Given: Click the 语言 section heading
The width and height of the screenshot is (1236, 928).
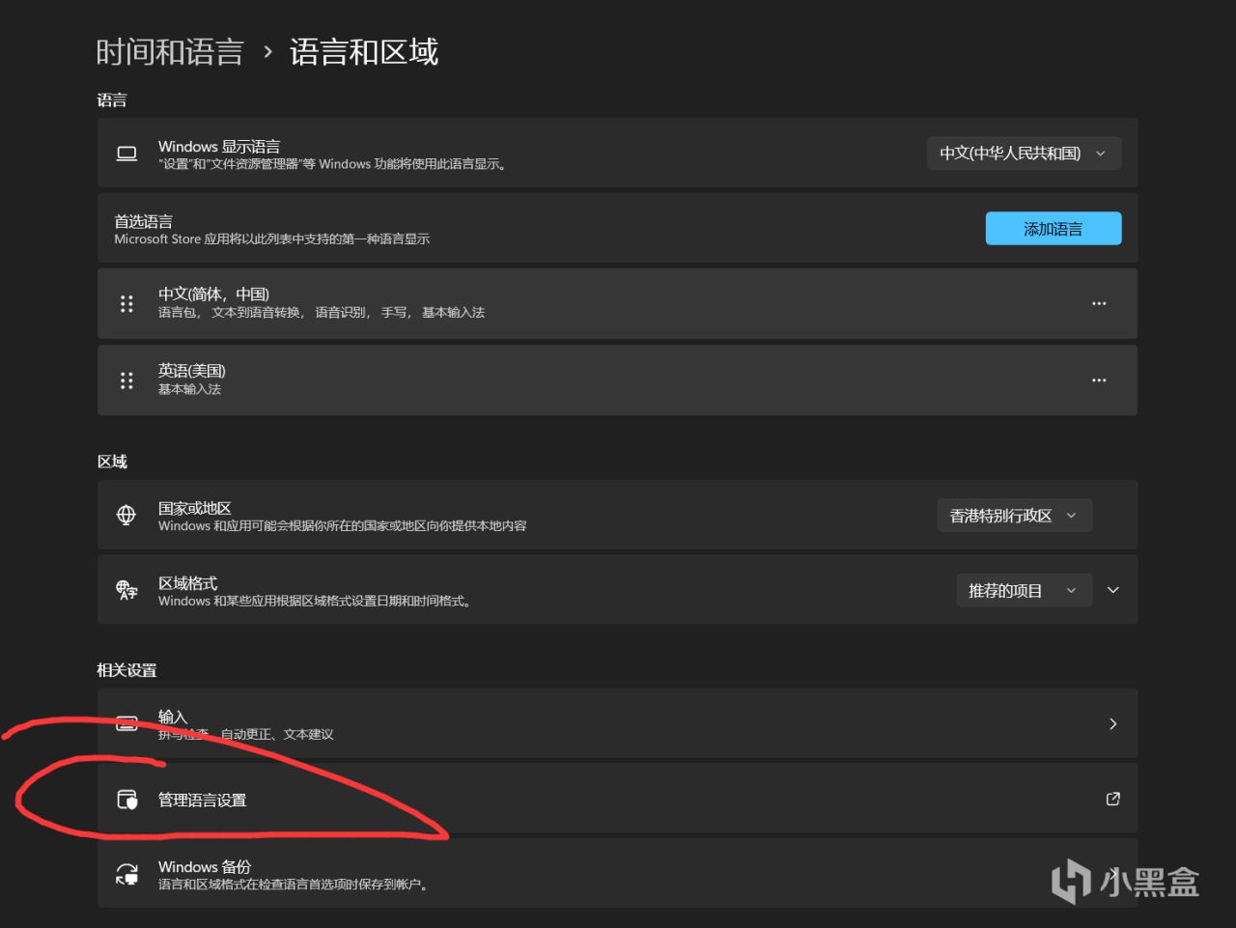Looking at the screenshot, I should 112,99.
